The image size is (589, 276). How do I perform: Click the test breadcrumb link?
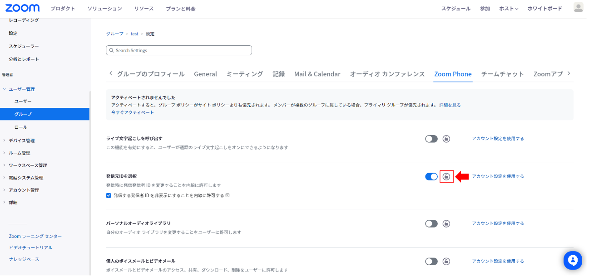click(x=134, y=34)
